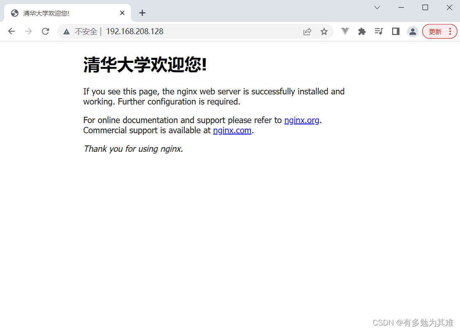Open the Extensions puzzle menu

[362, 31]
